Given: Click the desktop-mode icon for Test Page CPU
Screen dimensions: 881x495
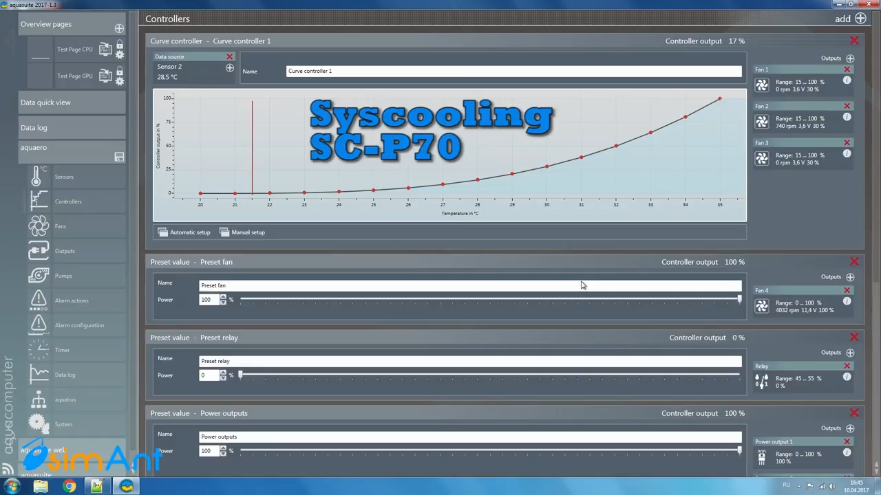Looking at the screenshot, I should coord(105,49).
